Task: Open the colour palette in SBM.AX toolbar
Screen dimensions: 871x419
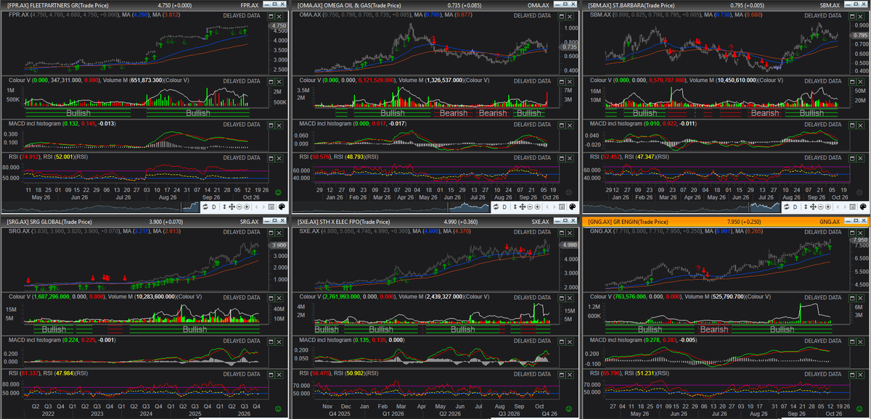Action: [x=863, y=207]
